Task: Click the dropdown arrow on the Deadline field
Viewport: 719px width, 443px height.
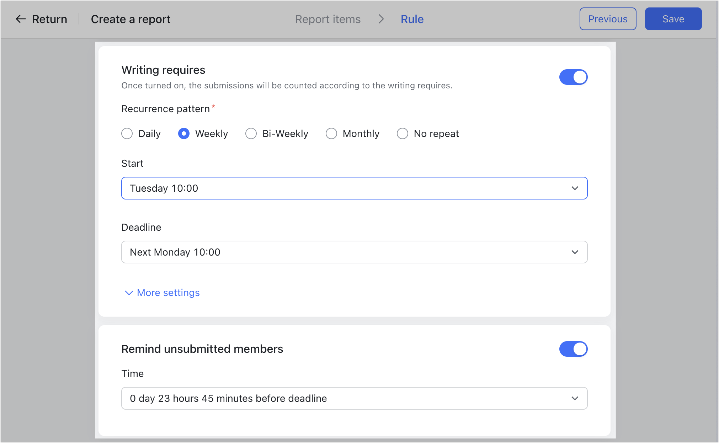Action: coord(575,252)
